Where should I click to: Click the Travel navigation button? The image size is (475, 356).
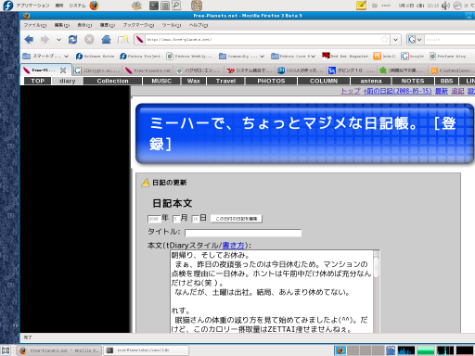225,81
